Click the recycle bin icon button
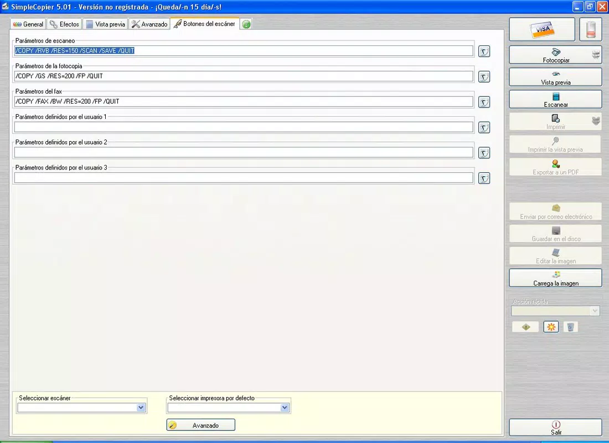 pos(570,327)
